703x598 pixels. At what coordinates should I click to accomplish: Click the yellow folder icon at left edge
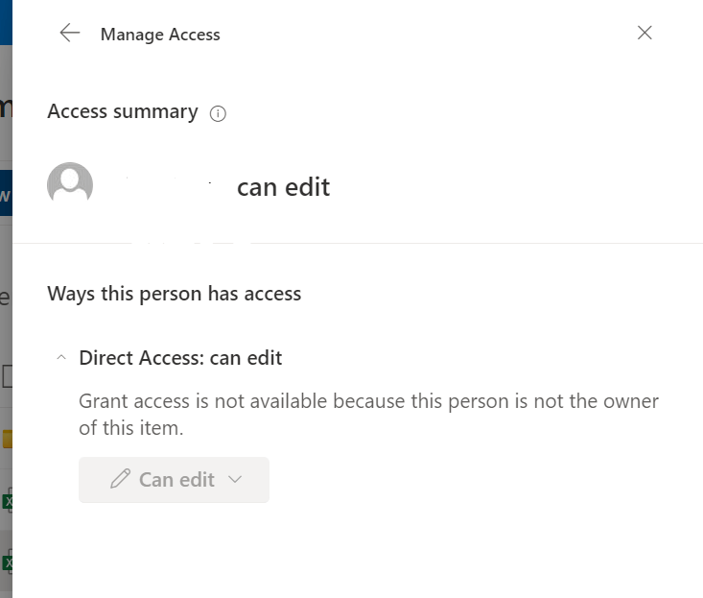coord(5,440)
